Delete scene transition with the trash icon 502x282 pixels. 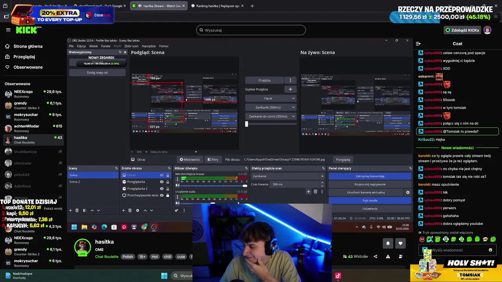pos(315,192)
